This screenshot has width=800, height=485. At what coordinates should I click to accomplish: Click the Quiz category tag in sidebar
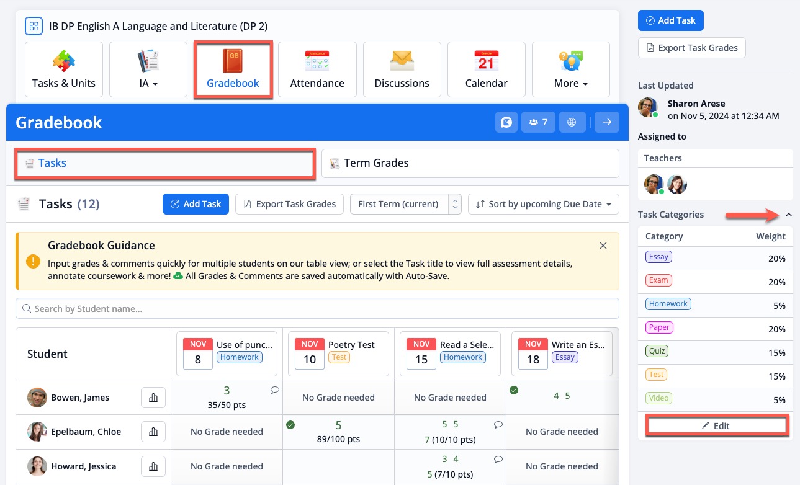pos(657,351)
